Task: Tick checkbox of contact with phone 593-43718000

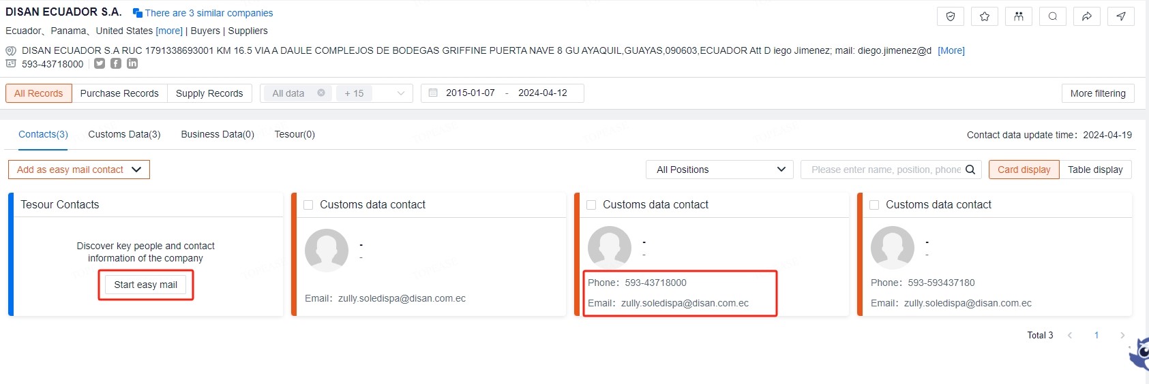Action: (591, 205)
